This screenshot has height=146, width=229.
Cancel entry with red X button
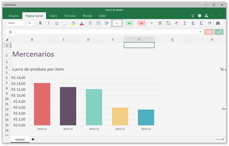209,32
